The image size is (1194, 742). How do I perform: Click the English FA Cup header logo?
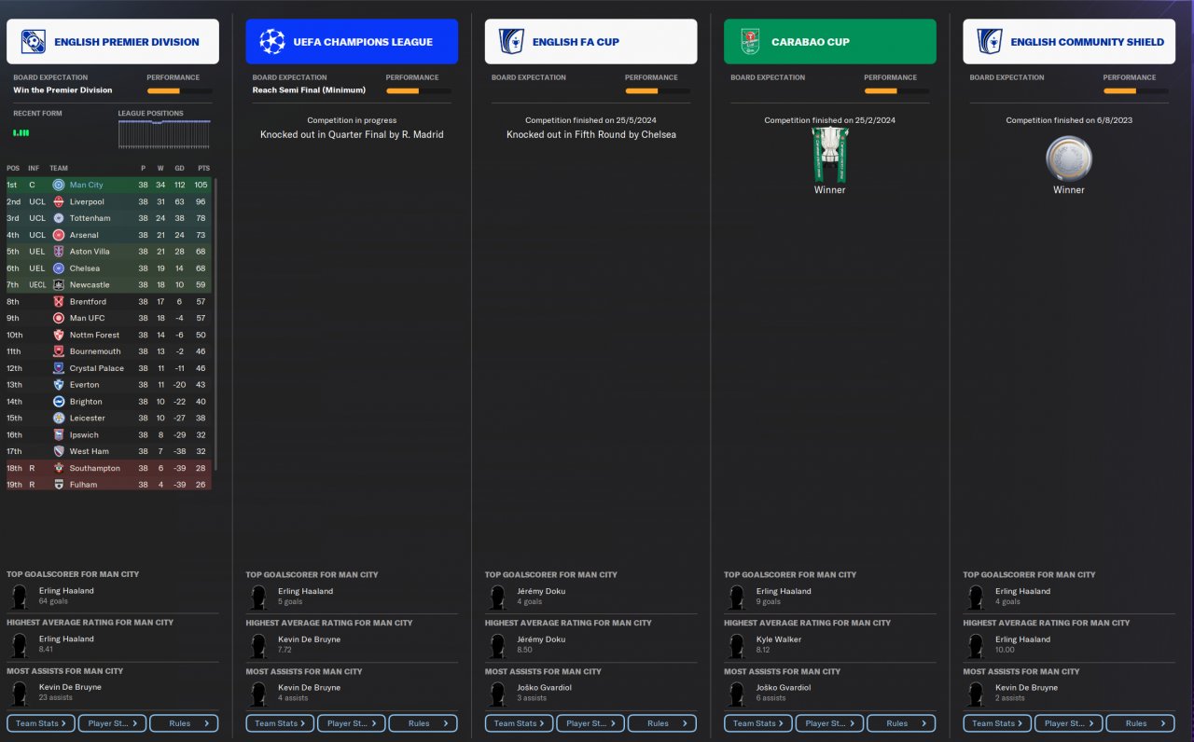[x=511, y=41]
